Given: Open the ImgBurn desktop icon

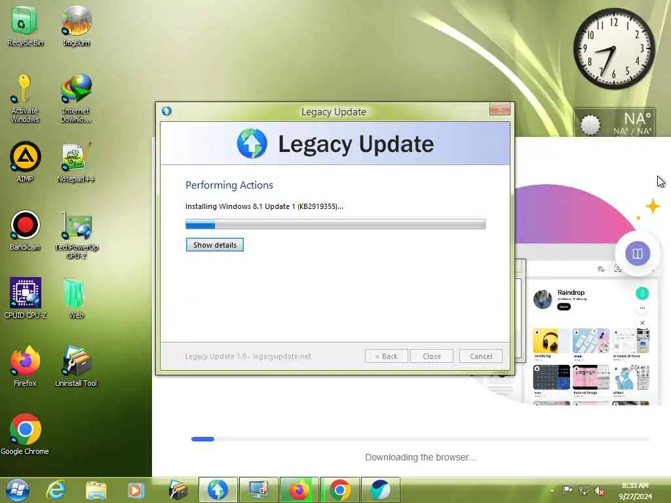Looking at the screenshot, I should [x=76, y=26].
